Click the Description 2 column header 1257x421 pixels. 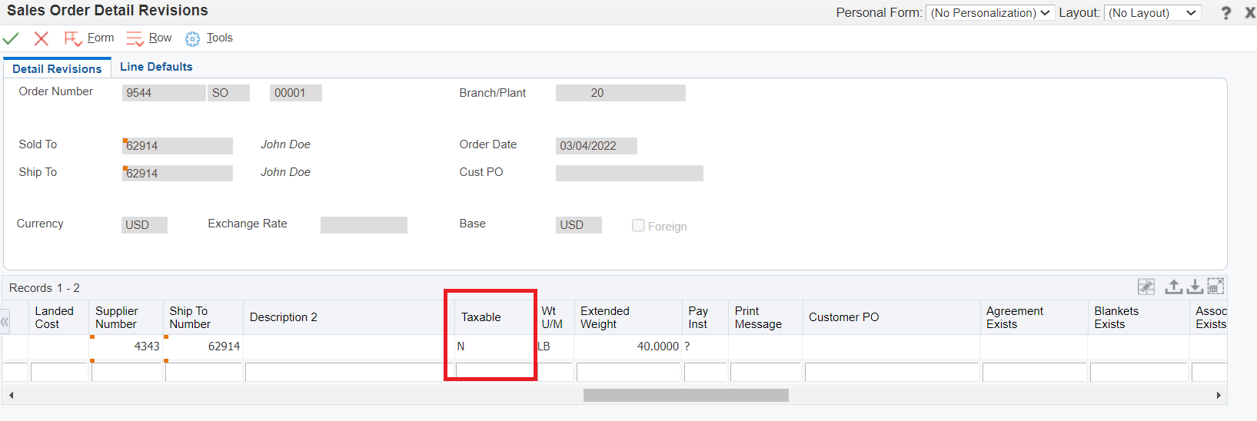[349, 317]
